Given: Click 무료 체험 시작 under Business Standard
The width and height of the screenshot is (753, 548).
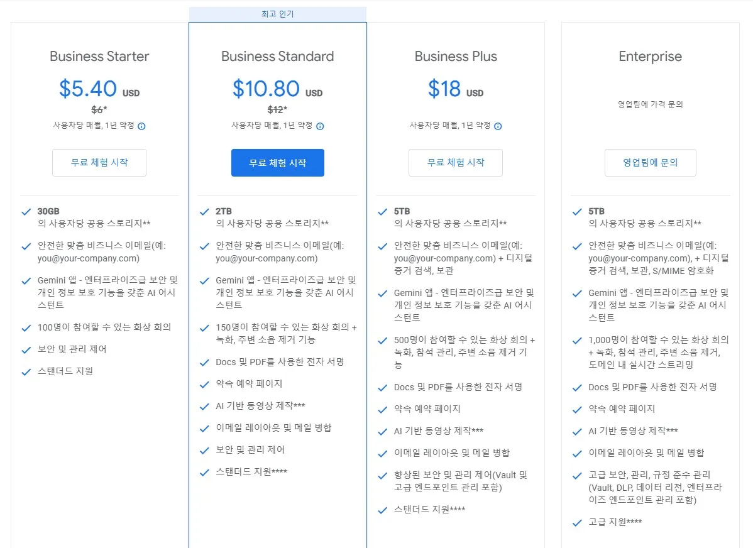Looking at the screenshot, I should tap(277, 162).
